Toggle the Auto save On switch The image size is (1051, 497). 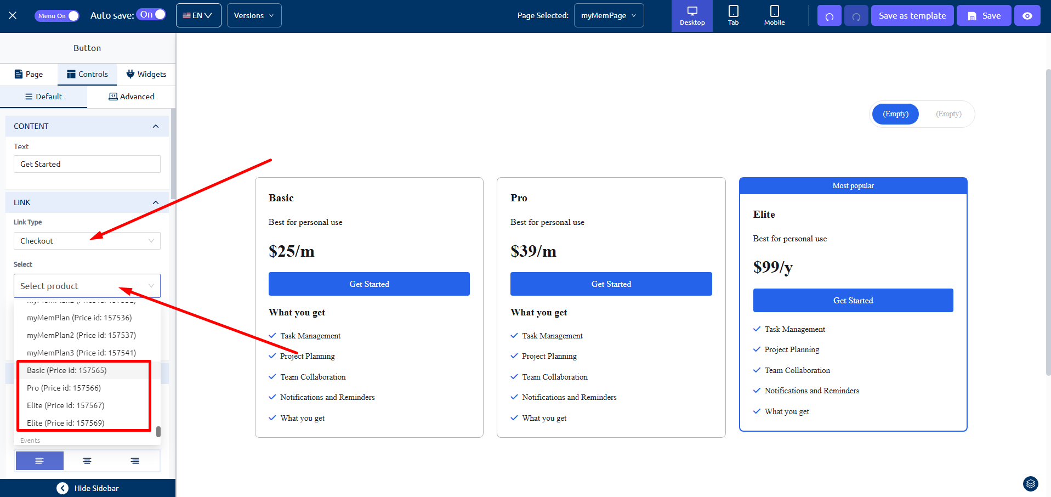coord(151,15)
